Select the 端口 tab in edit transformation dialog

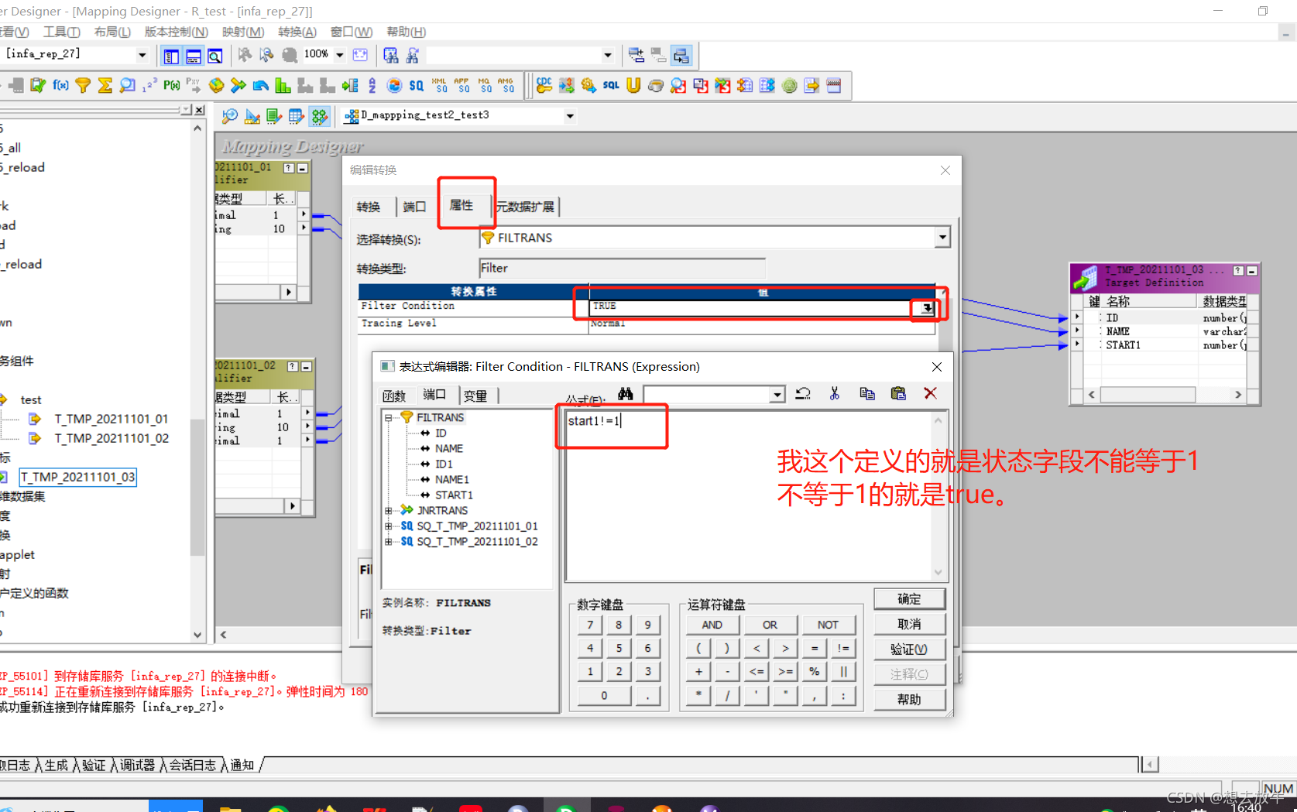point(415,207)
